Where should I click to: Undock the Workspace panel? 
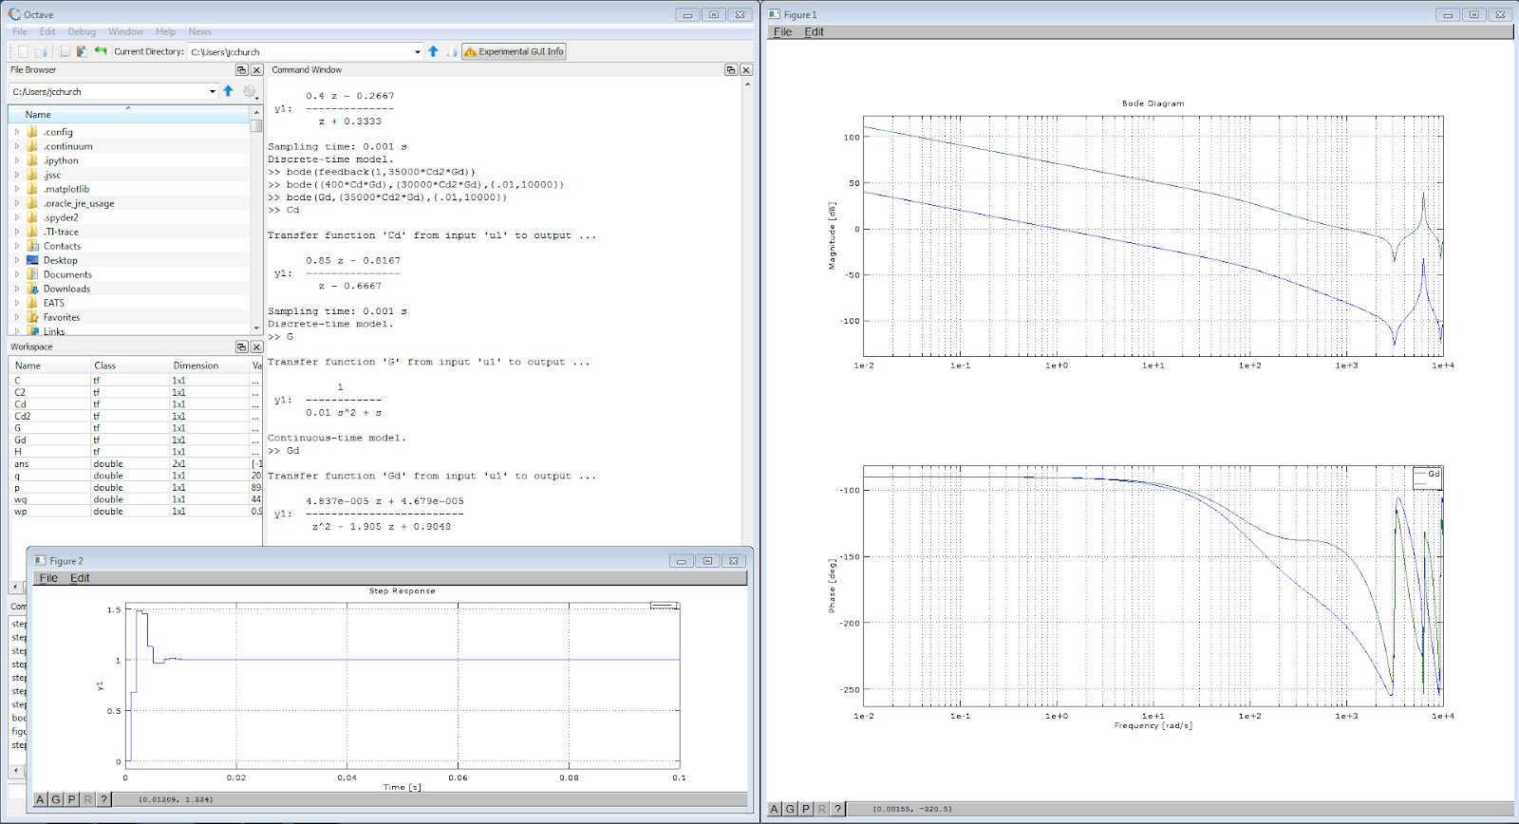tap(241, 346)
